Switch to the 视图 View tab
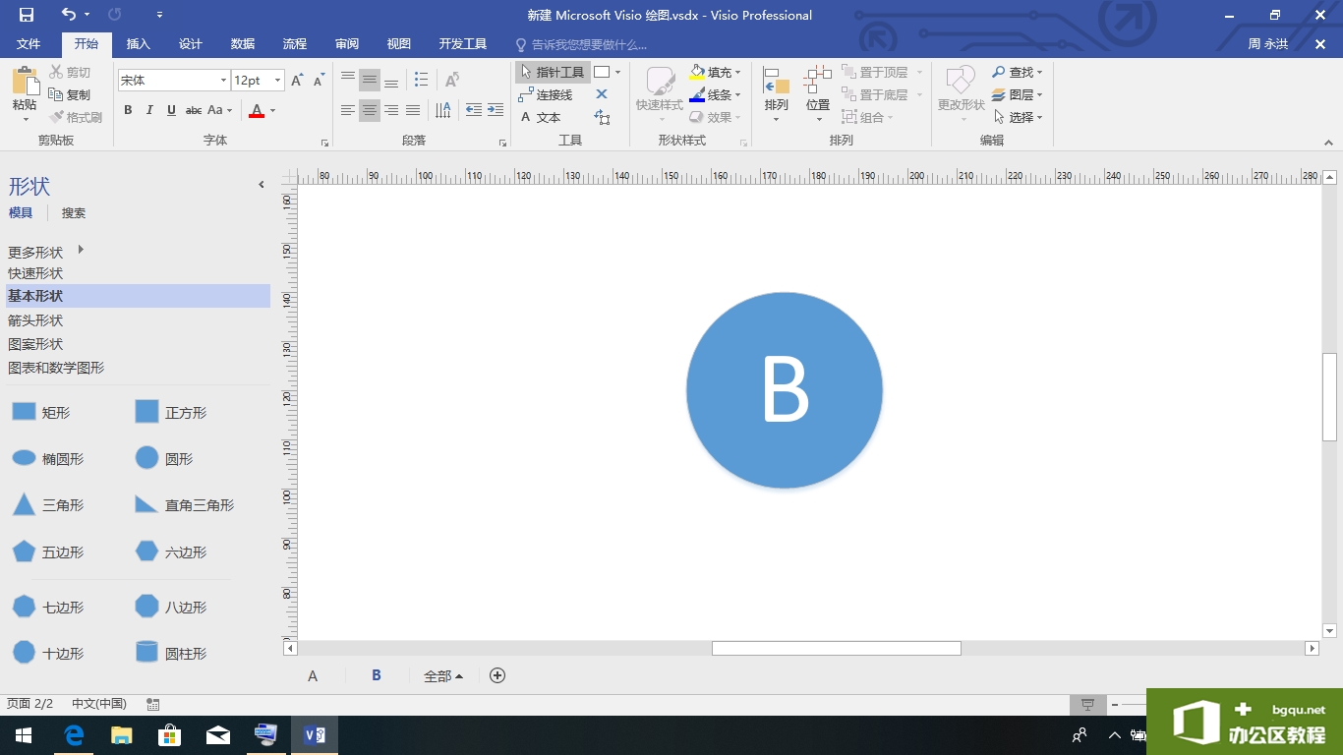The image size is (1343, 755). point(399,44)
